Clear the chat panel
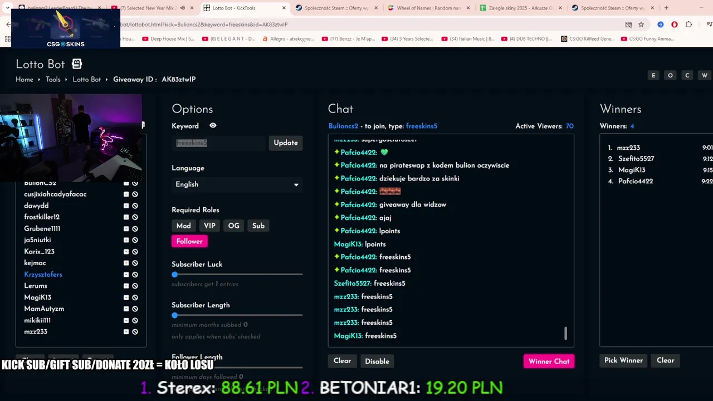Image resolution: width=713 pixels, height=401 pixels. pos(342,361)
